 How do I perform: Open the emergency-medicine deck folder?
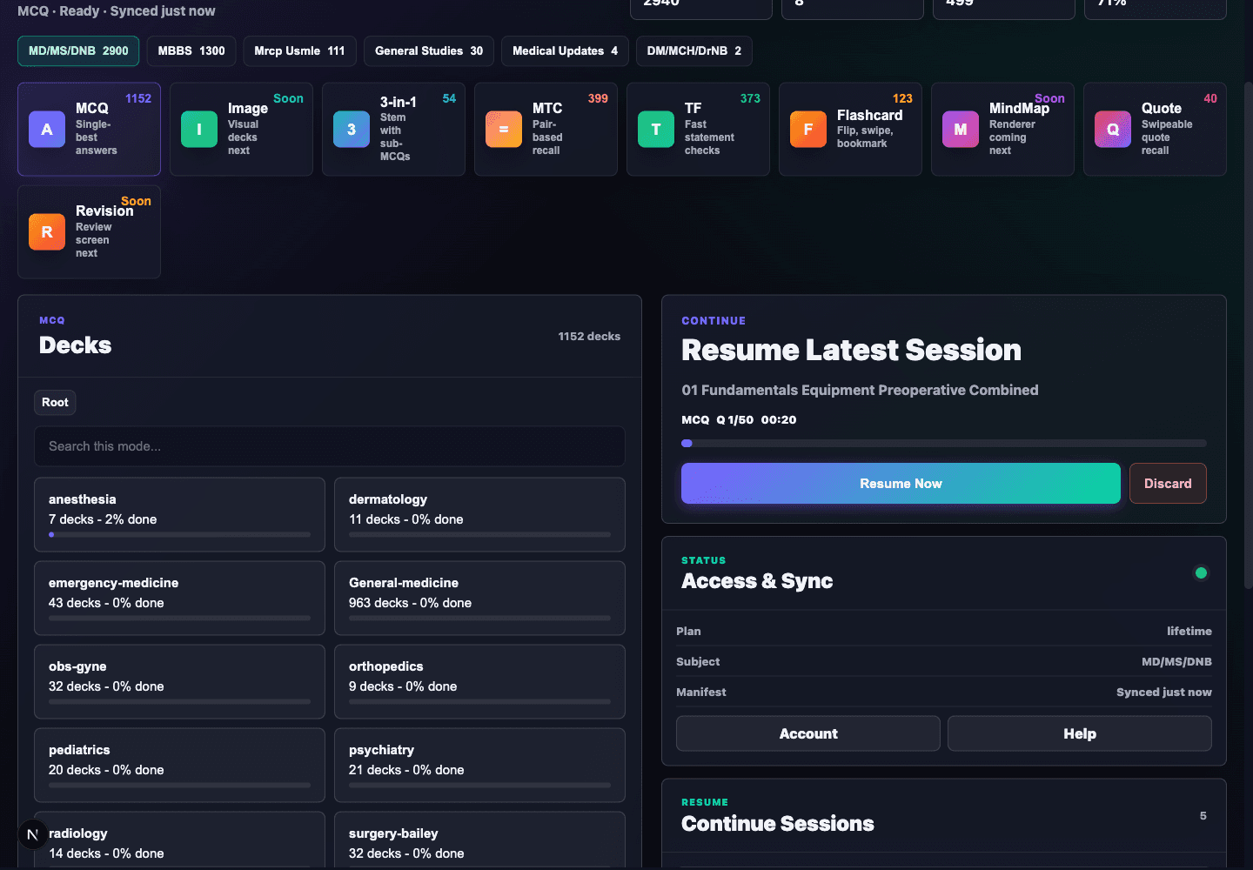(x=179, y=598)
